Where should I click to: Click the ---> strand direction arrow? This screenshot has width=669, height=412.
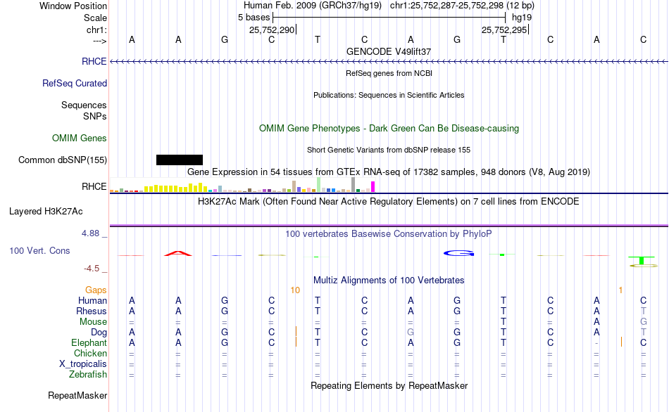[100, 41]
